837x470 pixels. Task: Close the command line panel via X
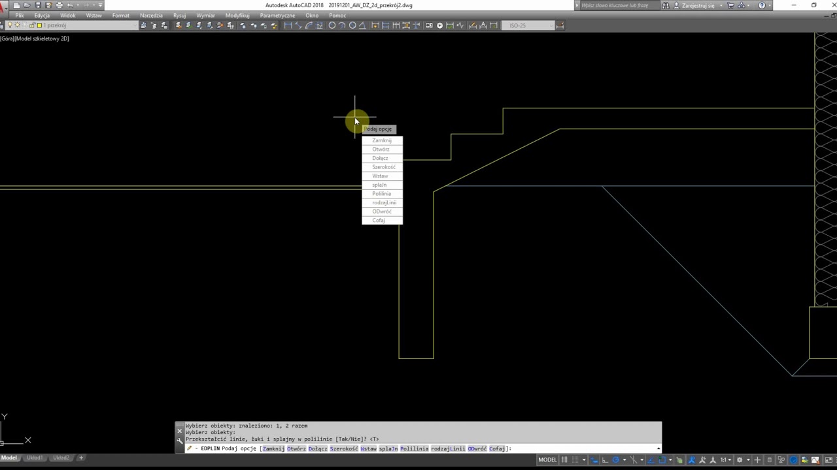180,431
